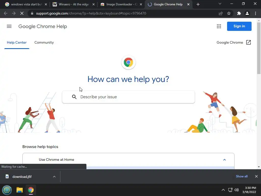261x196 pixels.
Task: Open the Windows Start menu
Action: pos(7,190)
